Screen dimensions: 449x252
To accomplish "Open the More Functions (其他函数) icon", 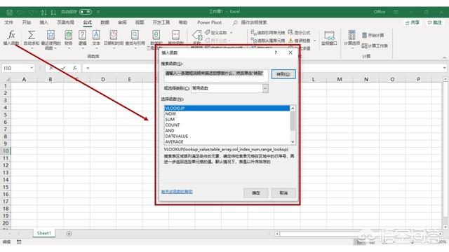I will coord(175,35).
